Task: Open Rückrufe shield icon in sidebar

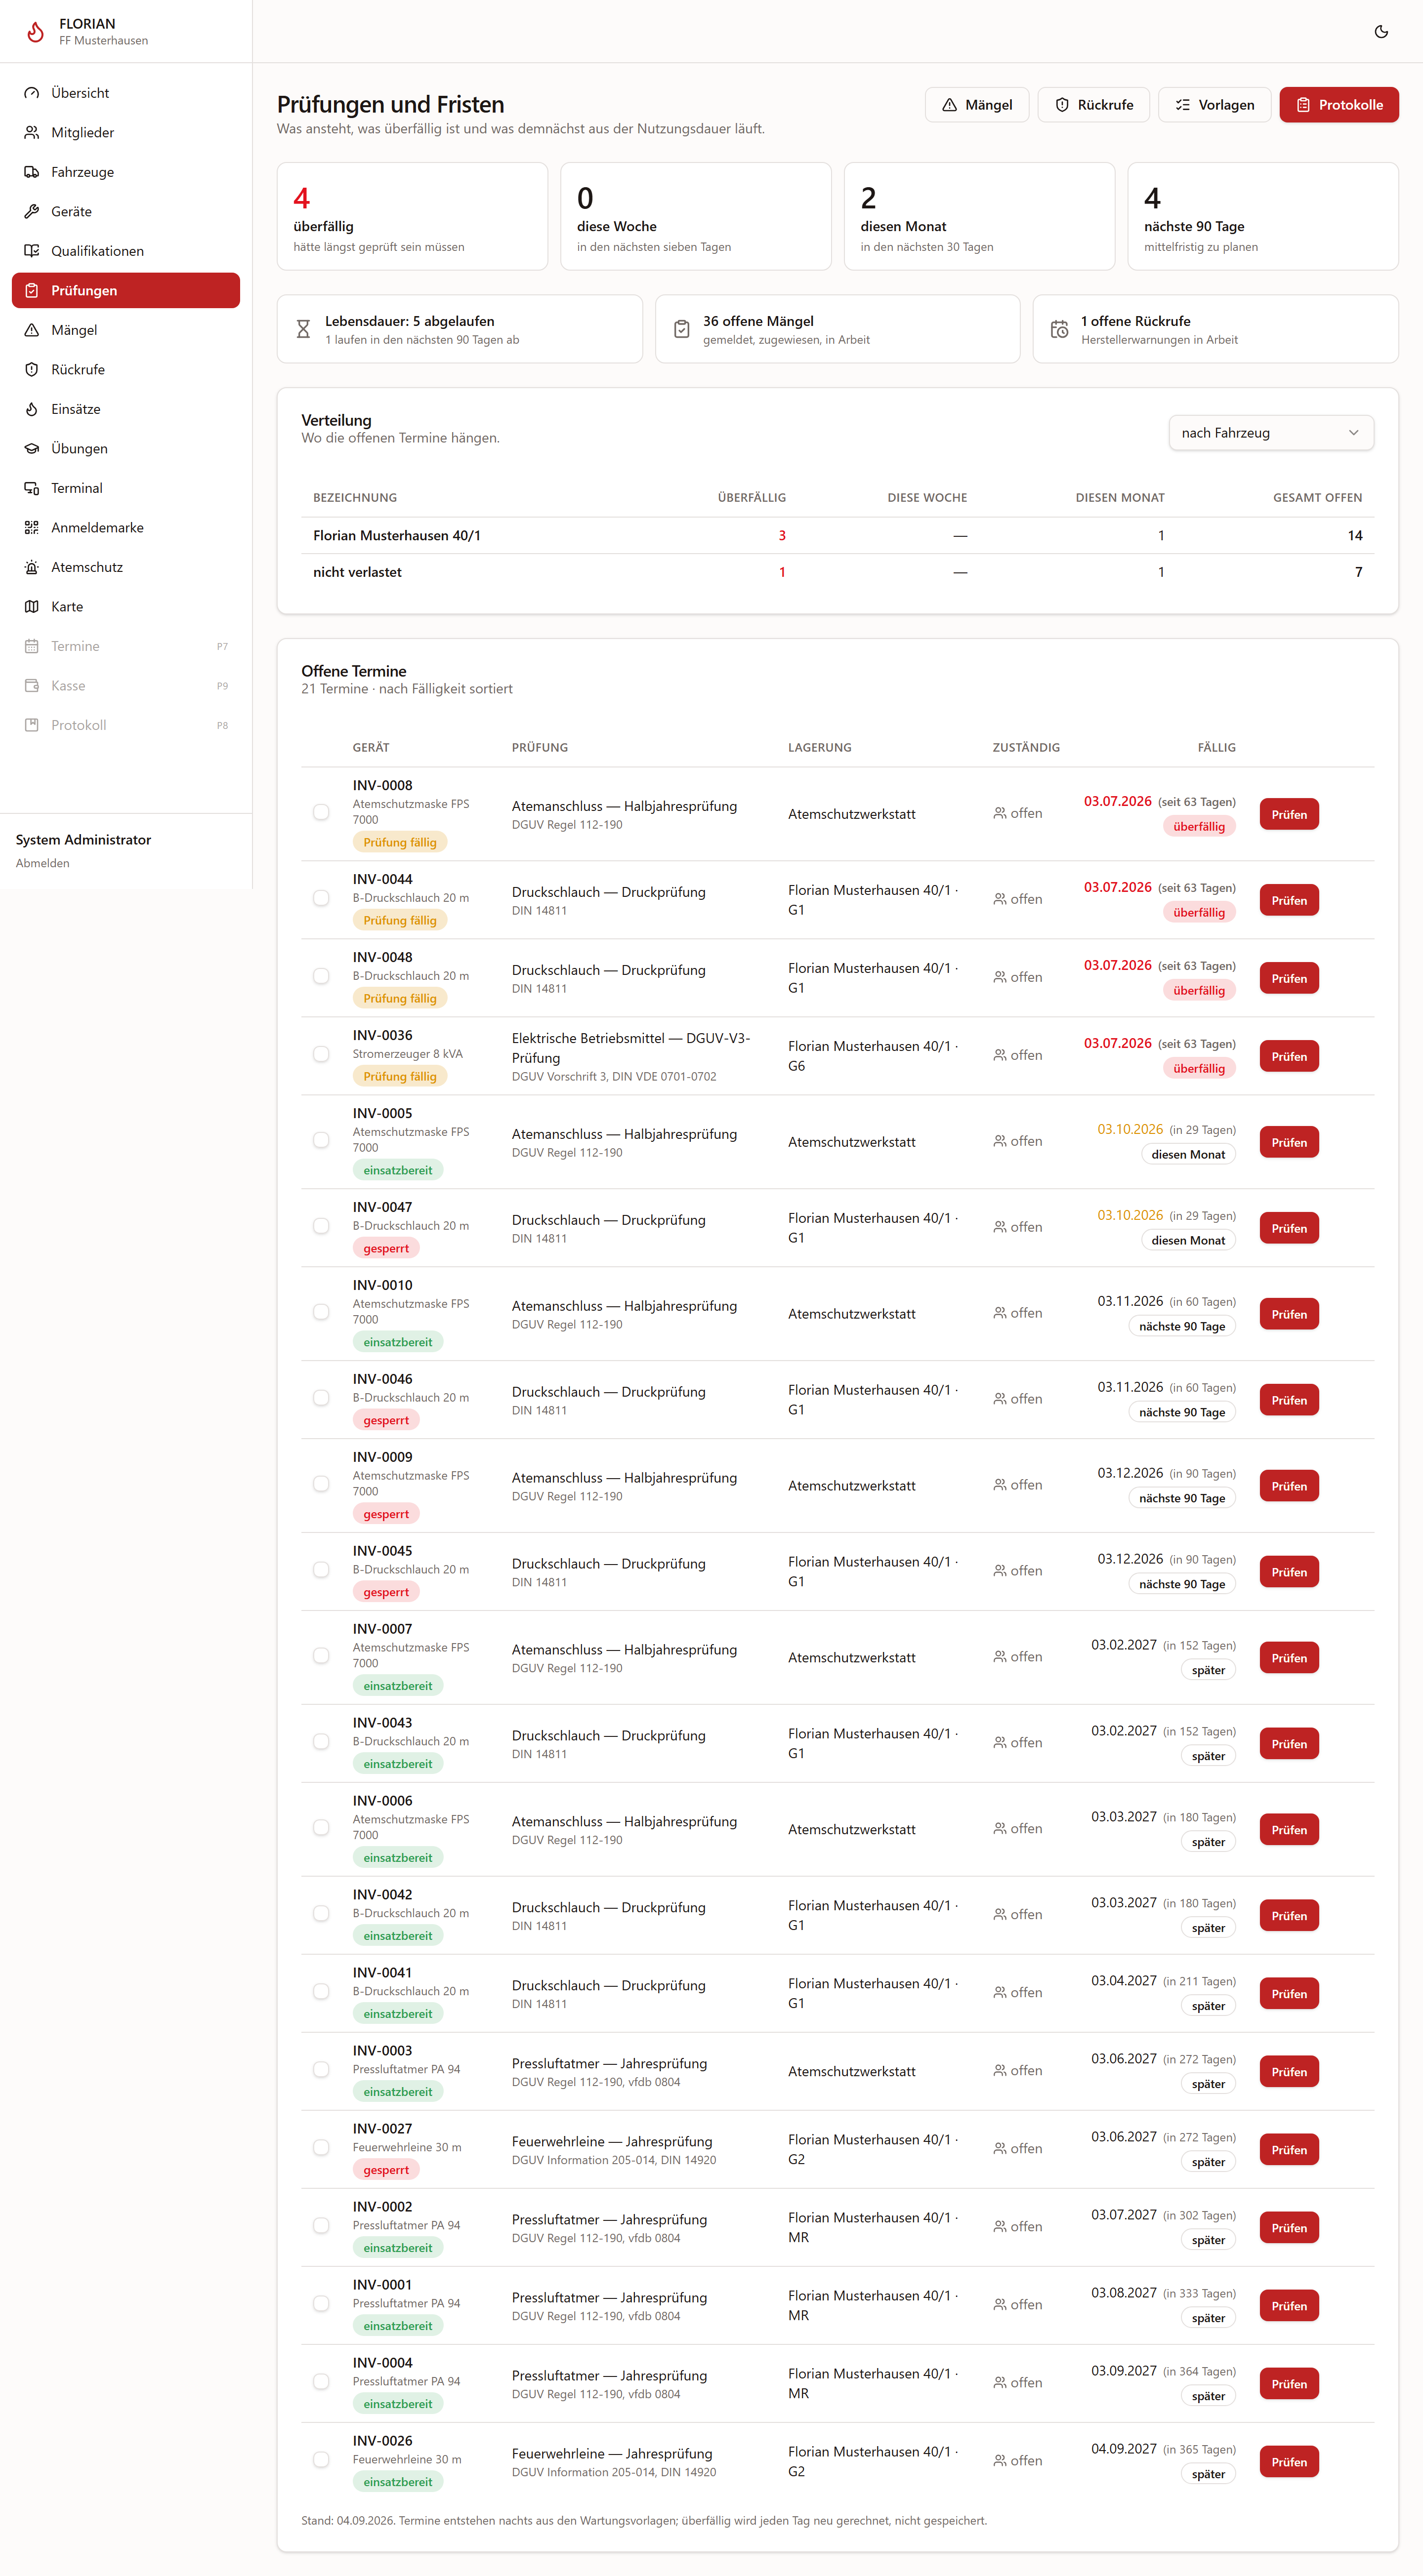Action: point(32,369)
